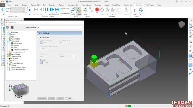Select End point tree item
The width and height of the screenshot is (193, 108).
tap(14, 61)
